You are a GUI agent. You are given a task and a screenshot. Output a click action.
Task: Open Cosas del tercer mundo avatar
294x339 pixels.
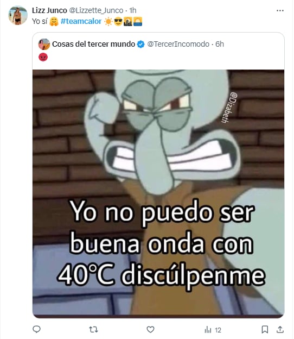(x=44, y=44)
